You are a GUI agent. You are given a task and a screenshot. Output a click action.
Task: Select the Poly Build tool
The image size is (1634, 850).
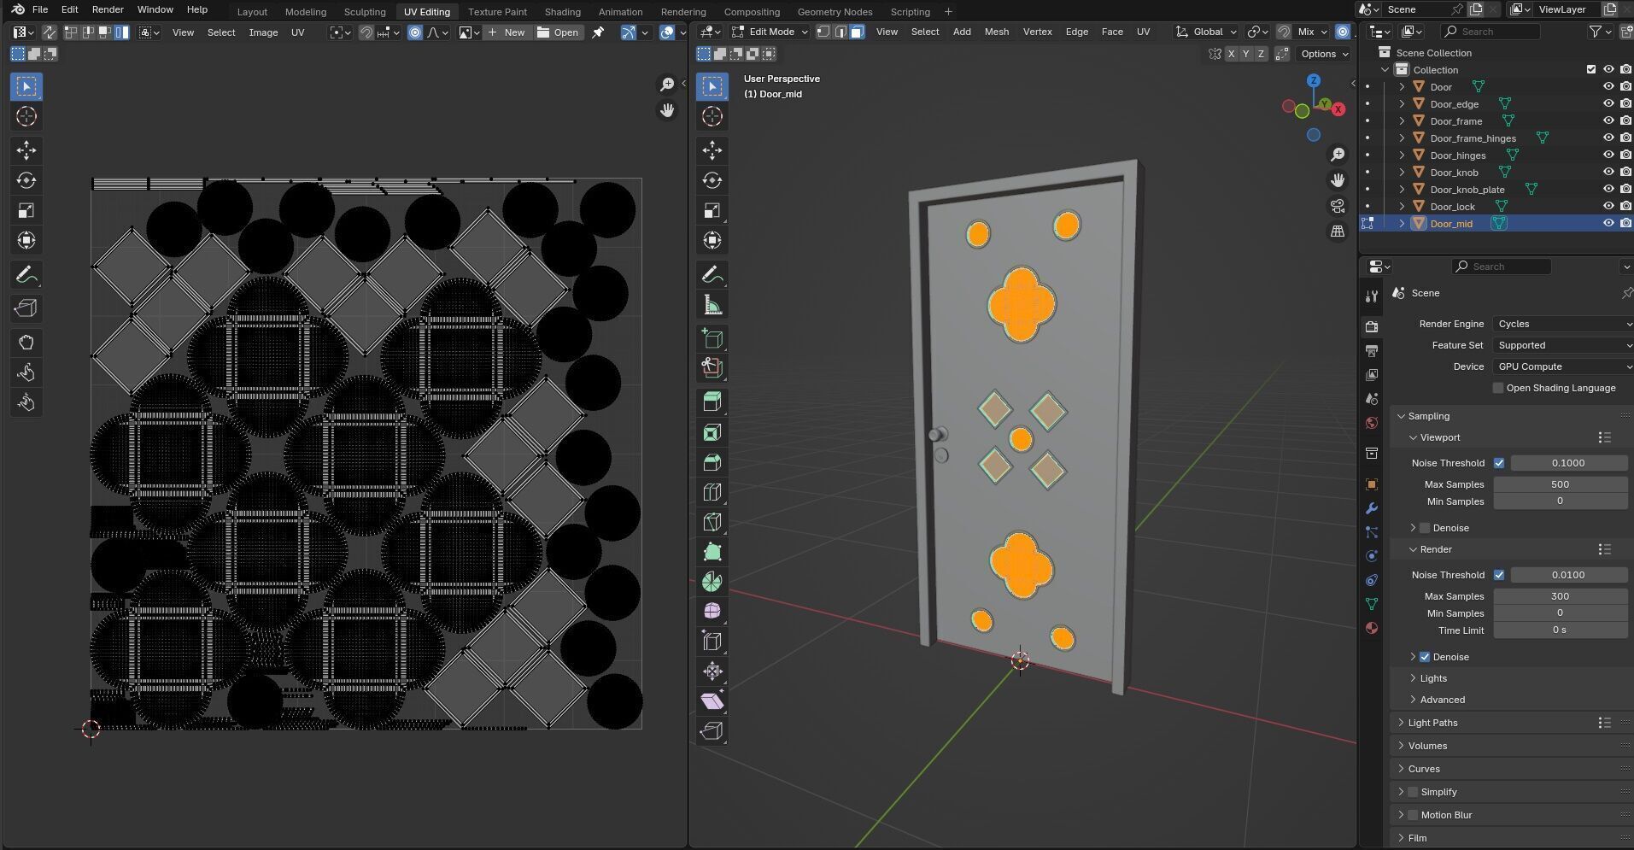712,552
